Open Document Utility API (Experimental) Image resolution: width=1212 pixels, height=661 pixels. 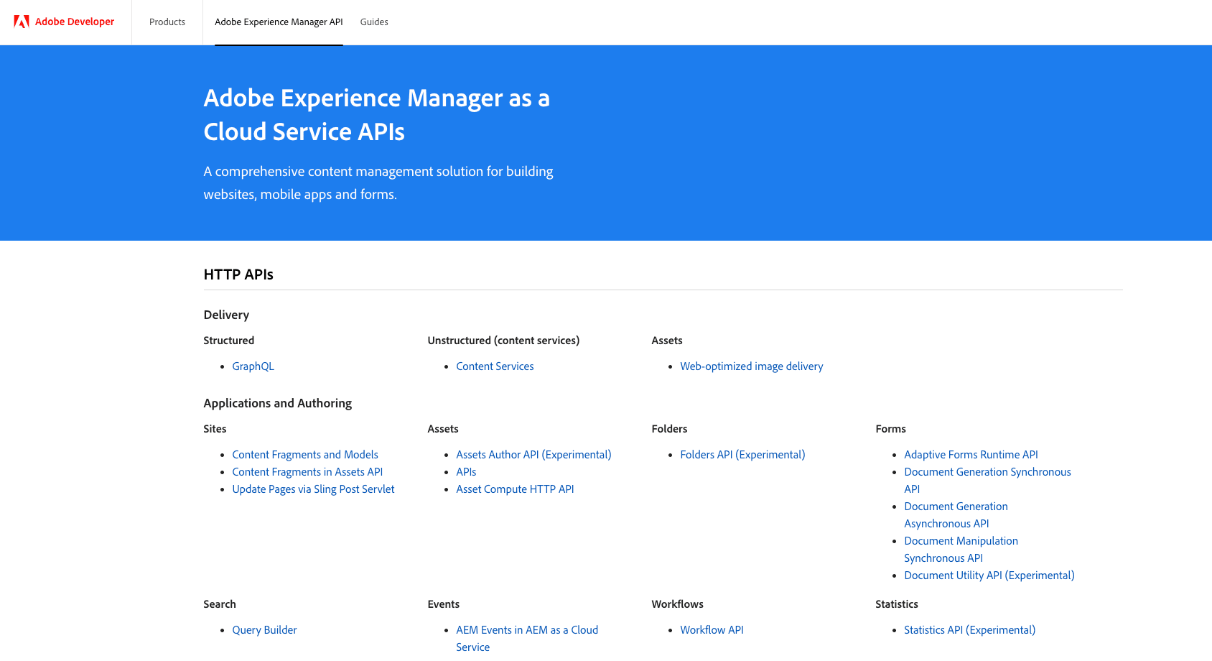pos(989,575)
